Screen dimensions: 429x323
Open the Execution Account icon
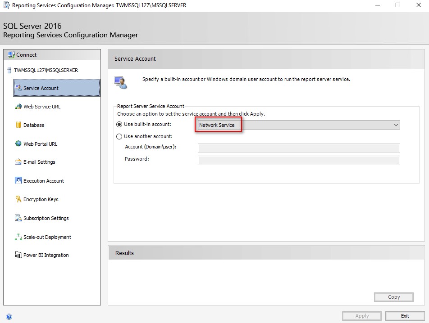[18, 180]
